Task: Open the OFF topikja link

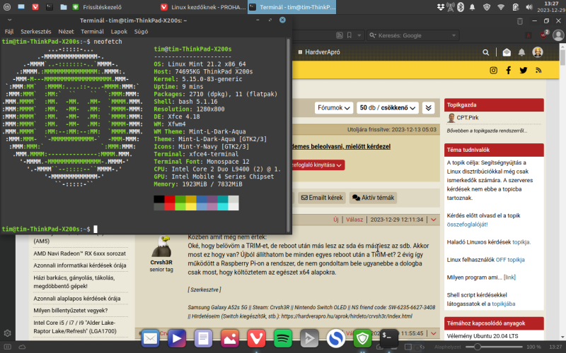Action: [x=510, y=259]
